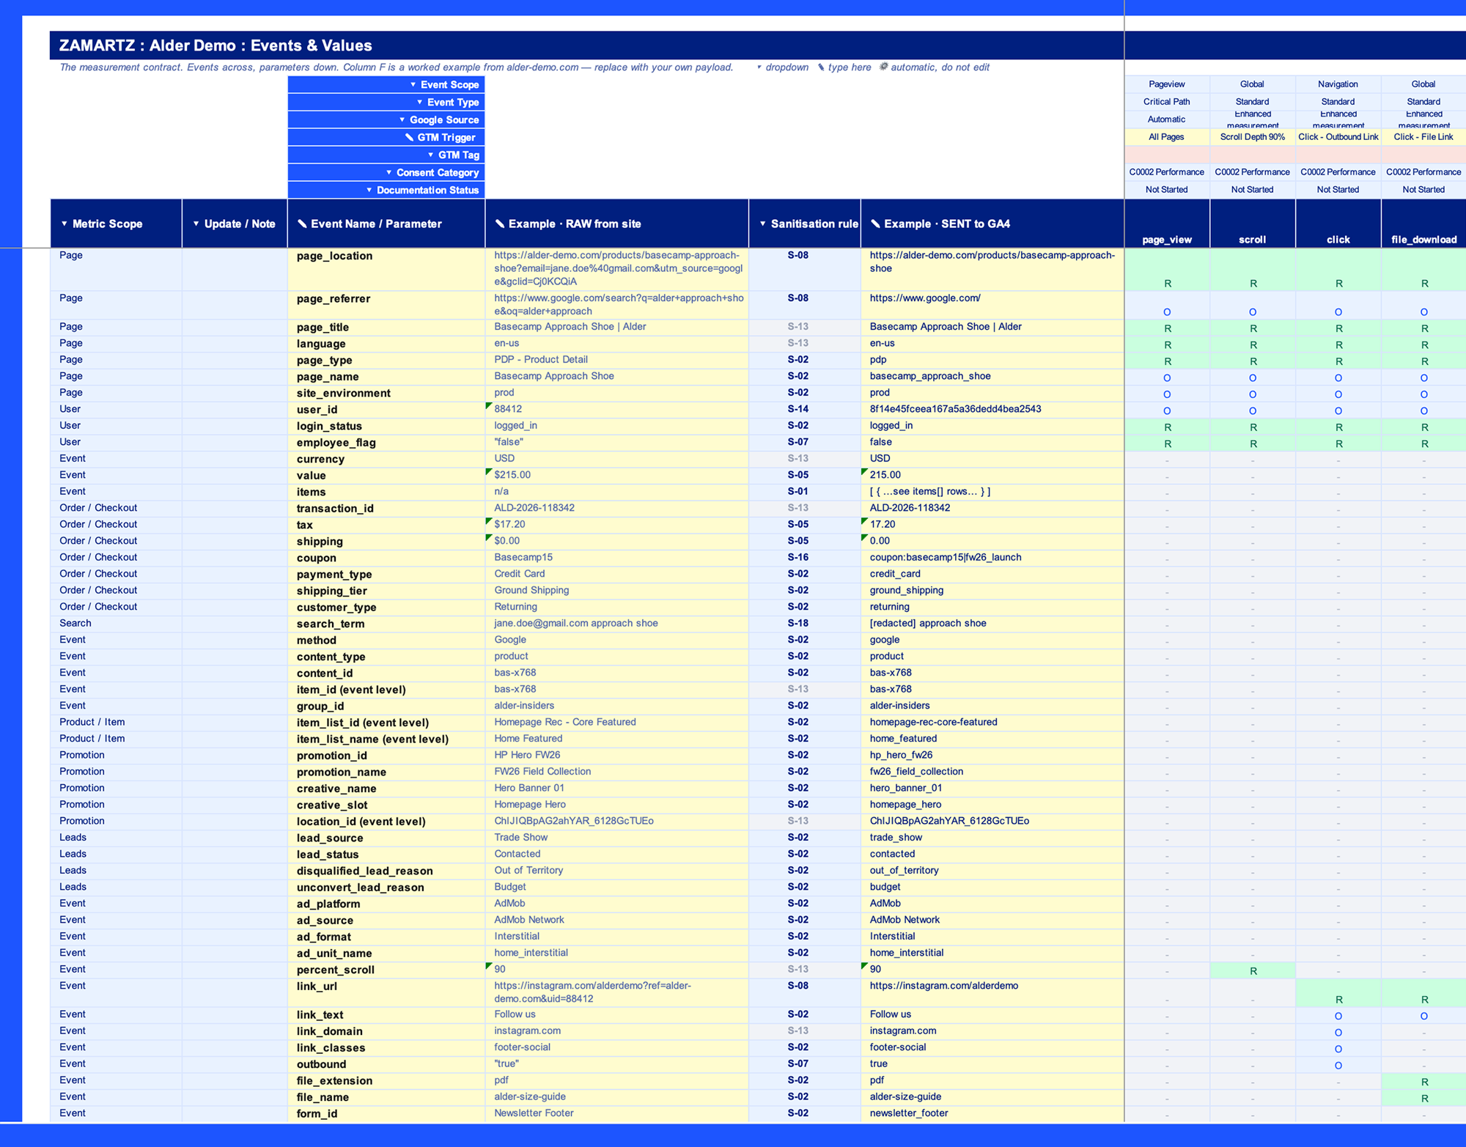1466x1147 pixels.
Task: Select the raw value '$215.00' cell
Action: coord(616,475)
